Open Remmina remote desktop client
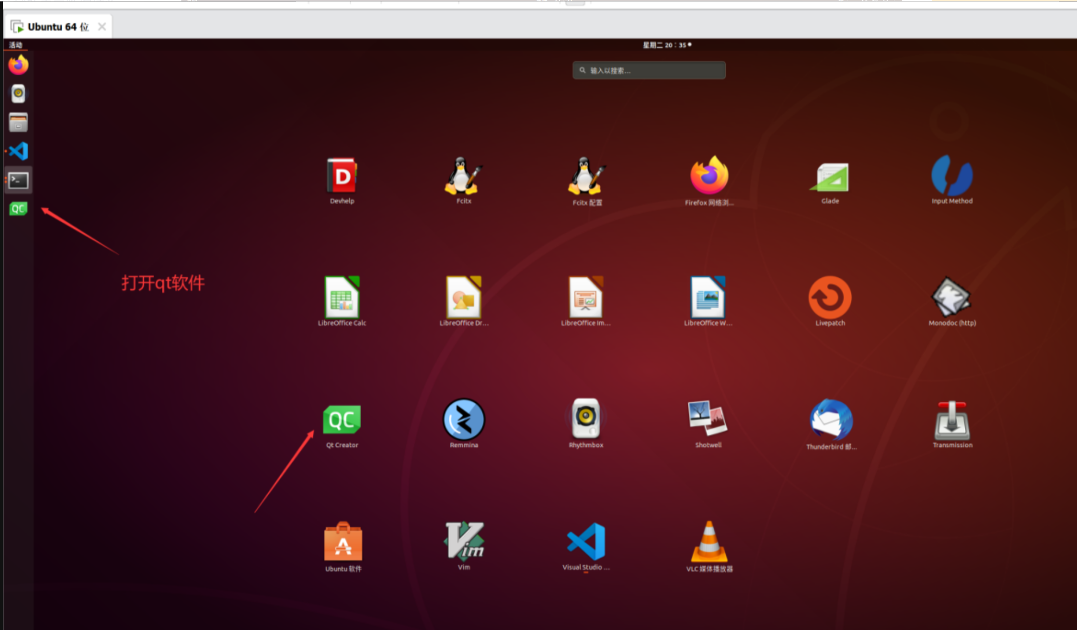This screenshot has height=630, width=1077. pyautogui.click(x=464, y=420)
